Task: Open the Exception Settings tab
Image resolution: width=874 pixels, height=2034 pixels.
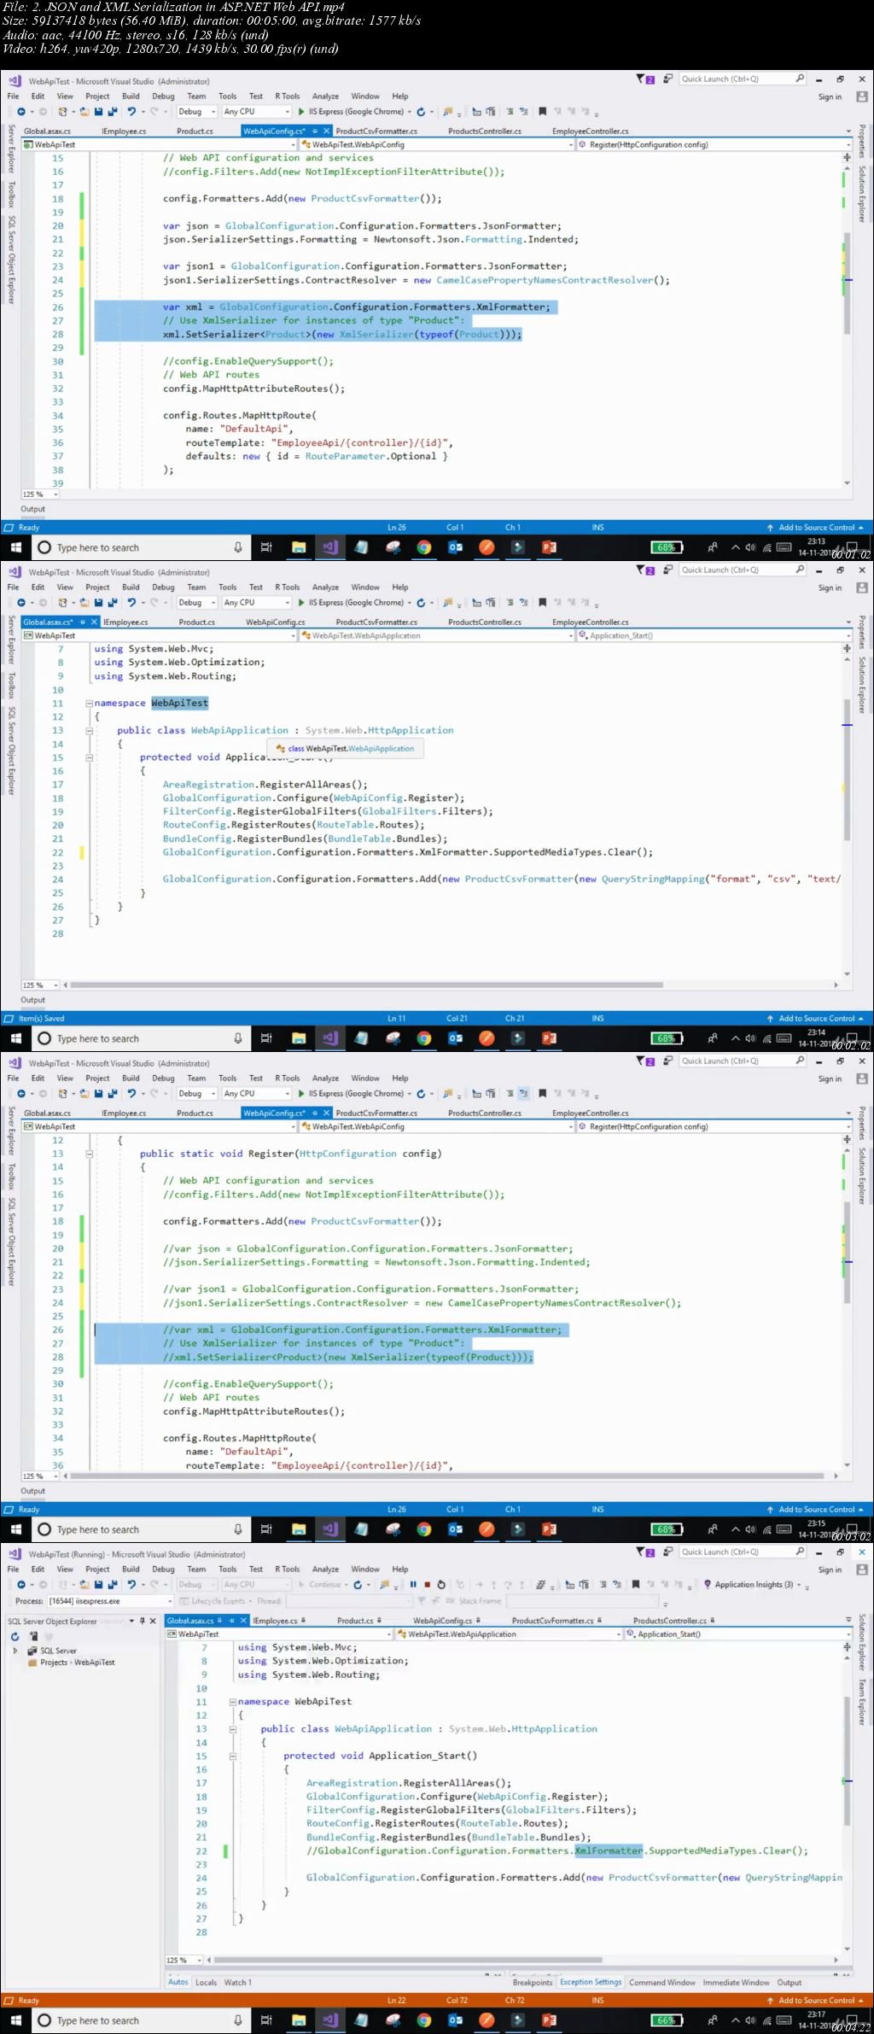Action: 591,1982
